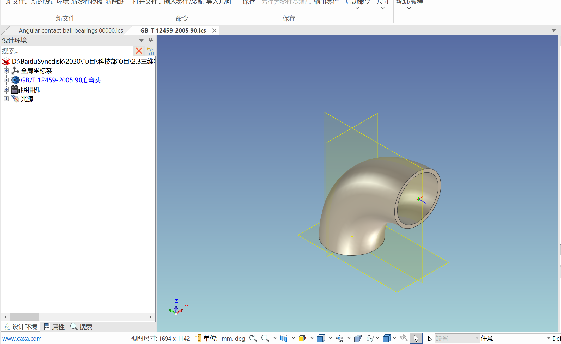Expand the 光源 tree node
This screenshot has height=344, width=561.
6,99
